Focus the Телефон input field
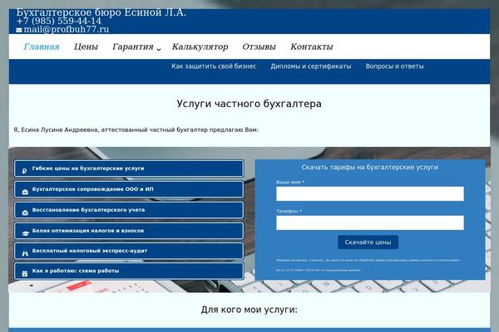This screenshot has height=332, width=499. (x=370, y=222)
